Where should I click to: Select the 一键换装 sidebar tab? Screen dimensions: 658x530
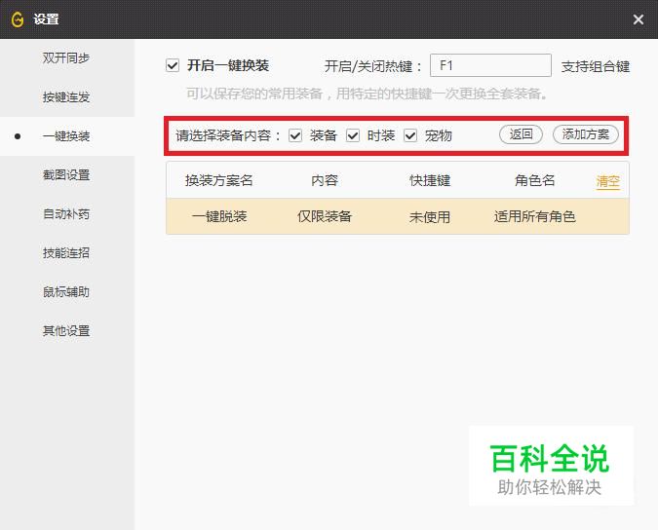pos(66,135)
